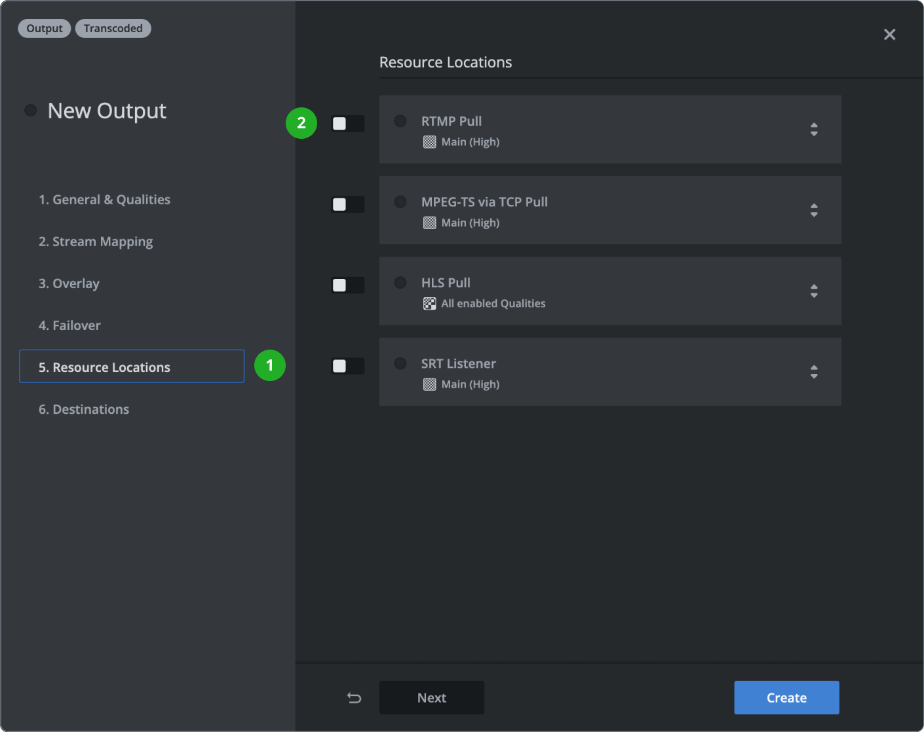Open the Destinations step
This screenshot has width=924, height=732.
84,409
